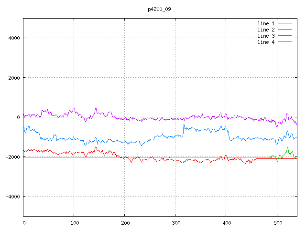Image resolution: width=306 pixels, height=229 pixels.
Task: Click the x-axis label 200
Action: 125,223
